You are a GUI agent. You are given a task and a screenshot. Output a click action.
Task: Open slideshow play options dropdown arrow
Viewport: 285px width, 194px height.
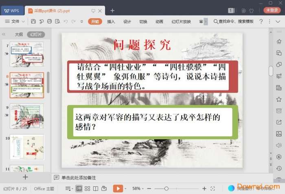pos(125,189)
